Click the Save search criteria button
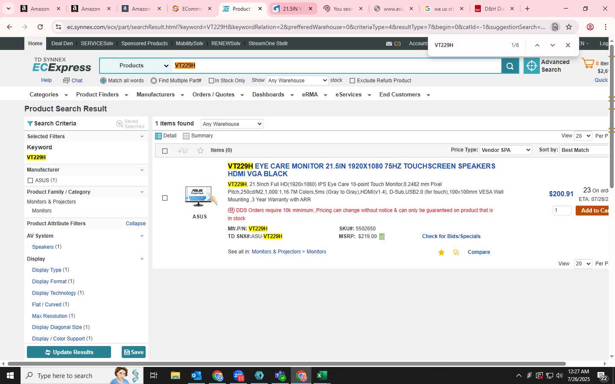This screenshot has width=615, height=384. 134,352
